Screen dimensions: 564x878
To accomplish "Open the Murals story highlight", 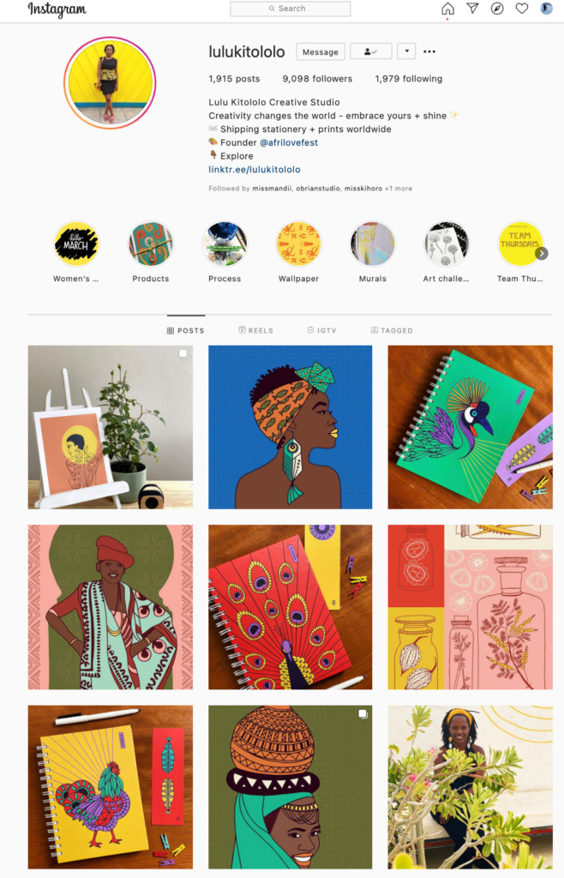I will point(373,244).
